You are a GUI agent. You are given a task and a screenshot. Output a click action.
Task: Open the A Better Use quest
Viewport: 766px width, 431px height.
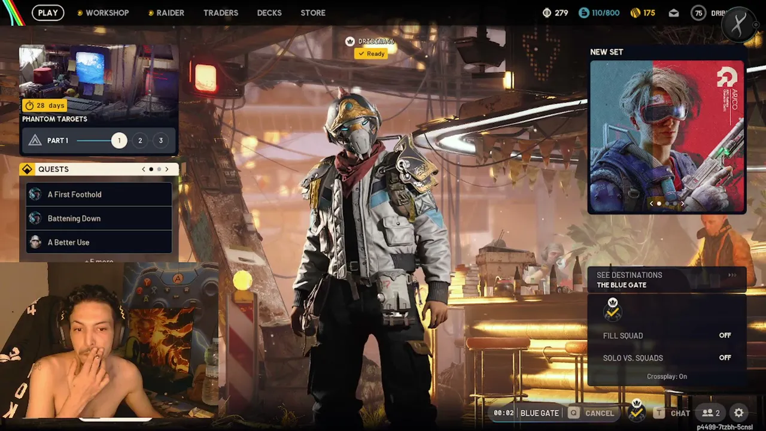(x=99, y=242)
